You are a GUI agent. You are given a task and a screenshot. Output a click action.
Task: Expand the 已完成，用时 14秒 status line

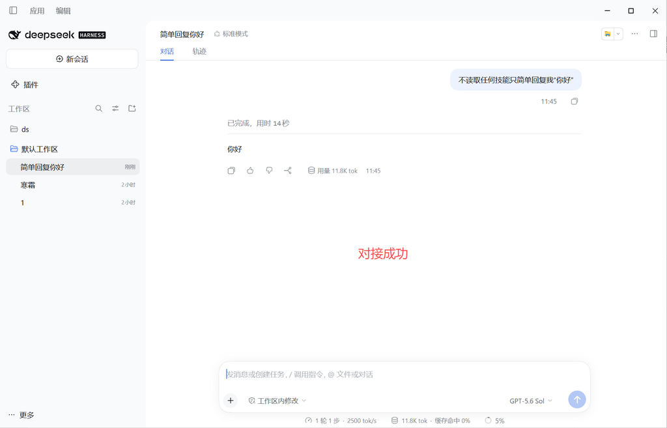pos(258,123)
